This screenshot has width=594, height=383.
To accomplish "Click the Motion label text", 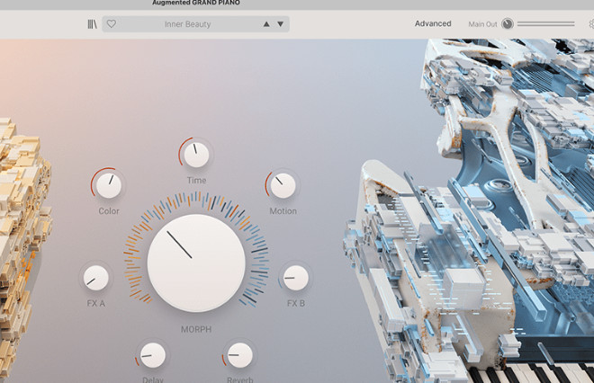I will click(283, 211).
